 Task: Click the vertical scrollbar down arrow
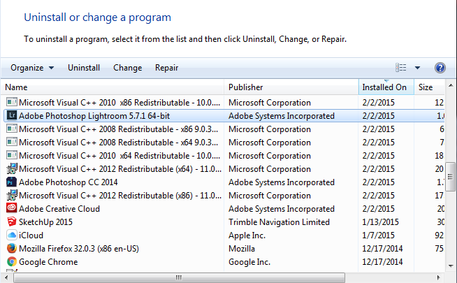451,266
